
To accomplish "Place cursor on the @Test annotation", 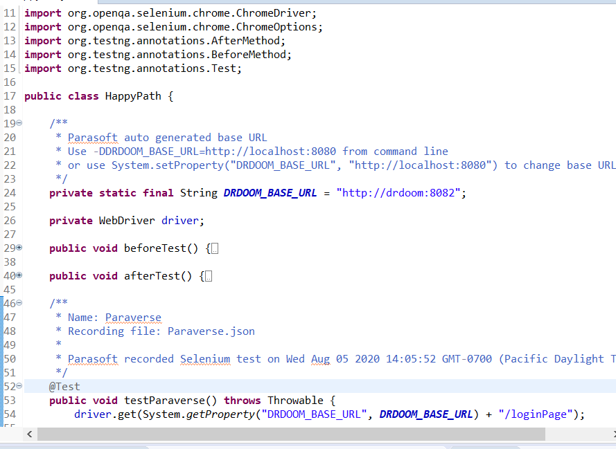I will click(64, 387).
